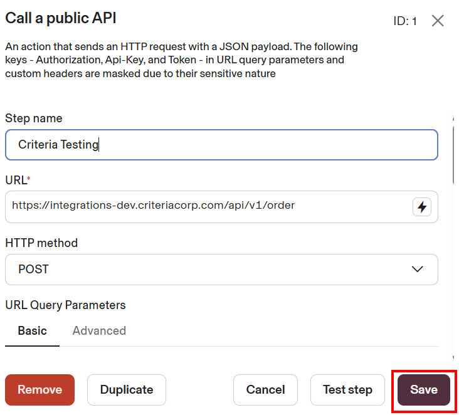Image resolution: width=459 pixels, height=415 pixels.
Task: Save the step configuration
Action: (x=423, y=390)
